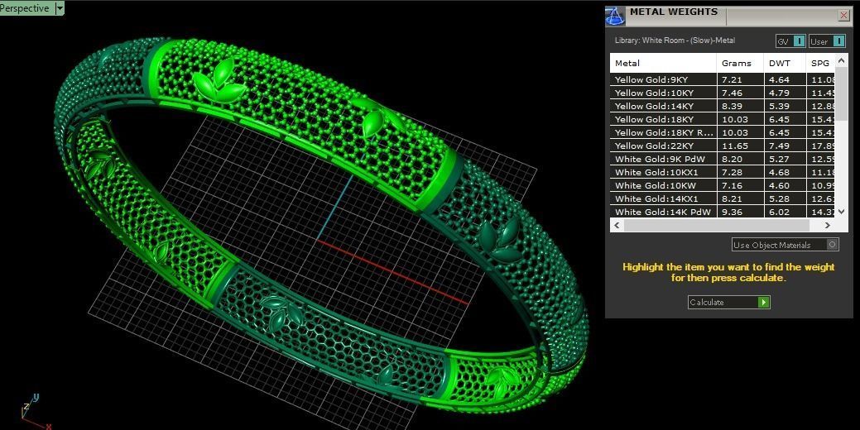This screenshot has width=860, height=430.
Task: Sort by the Metal column header
Action: point(663,63)
